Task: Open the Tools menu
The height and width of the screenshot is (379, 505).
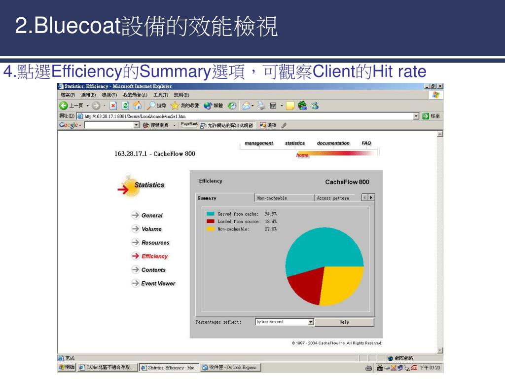Action: tap(160, 95)
